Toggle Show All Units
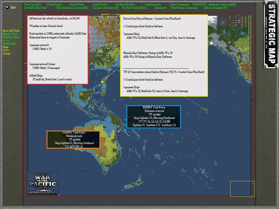This screenshot has width=279, height=209. click(11, 30)
